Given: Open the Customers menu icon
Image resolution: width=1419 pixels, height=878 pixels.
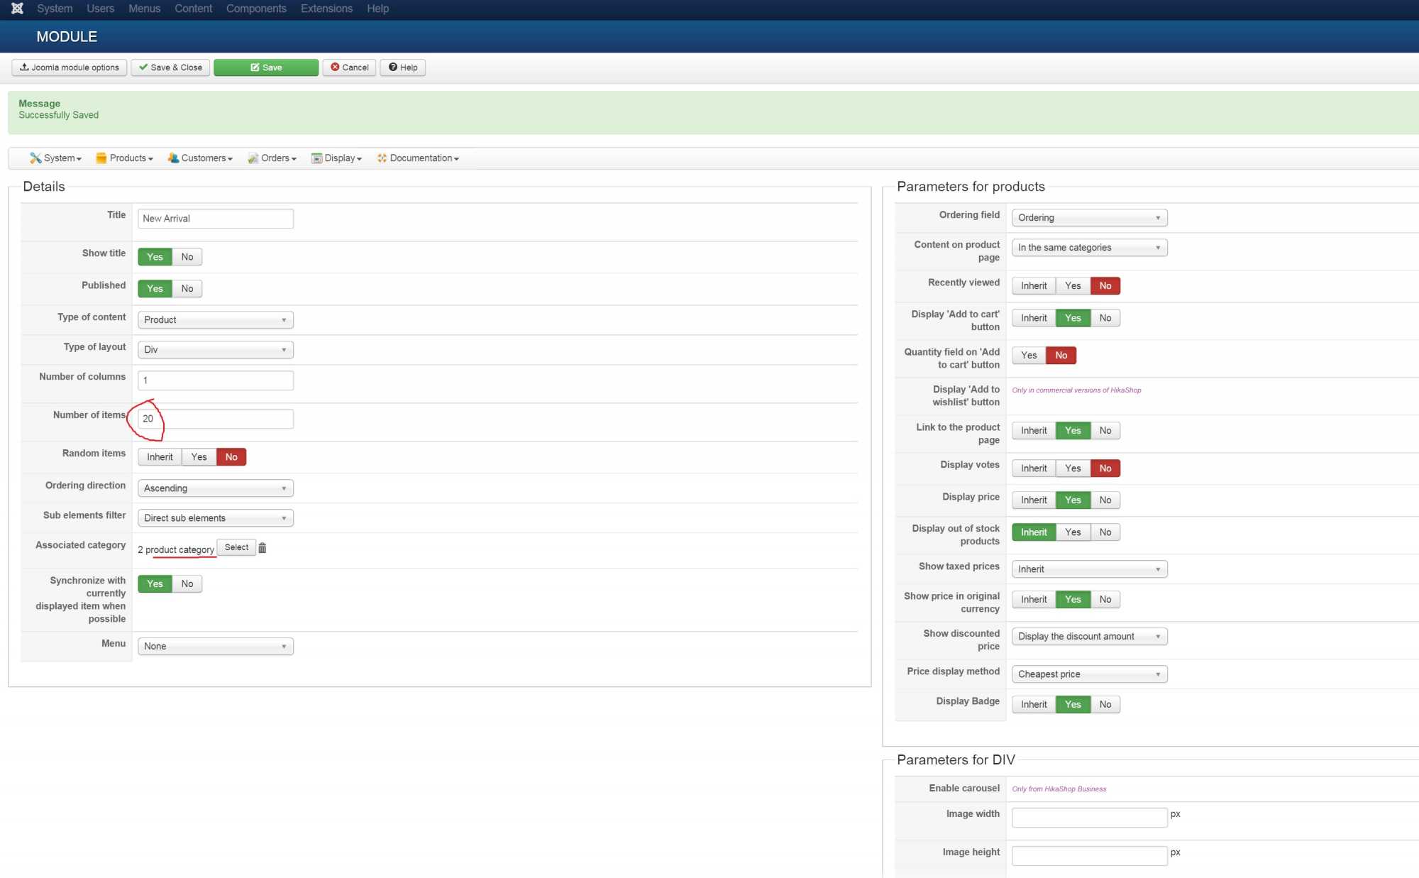Looking at the screenshot, I should tap(173, 158).
